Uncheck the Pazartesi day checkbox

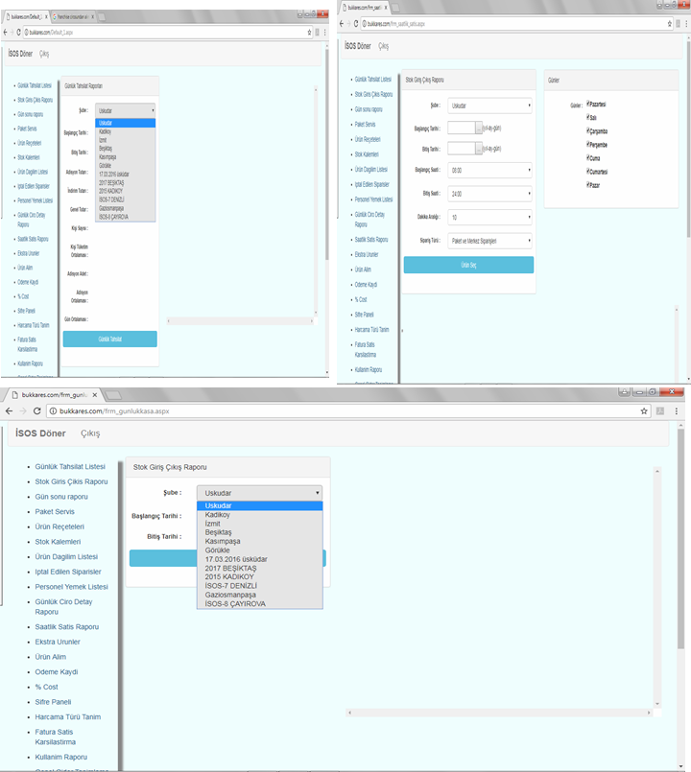[x=588, y=105]
